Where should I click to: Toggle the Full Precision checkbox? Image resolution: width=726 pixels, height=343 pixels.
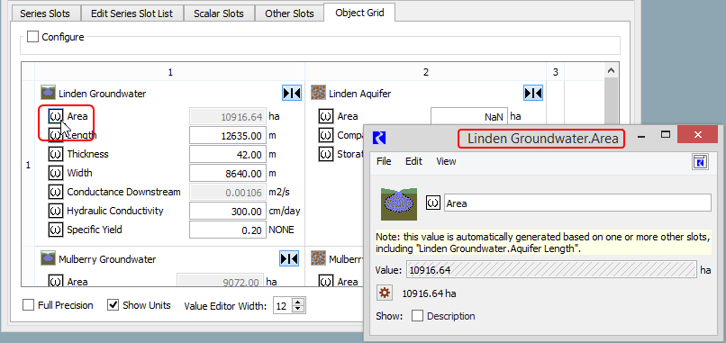point(29,305)
